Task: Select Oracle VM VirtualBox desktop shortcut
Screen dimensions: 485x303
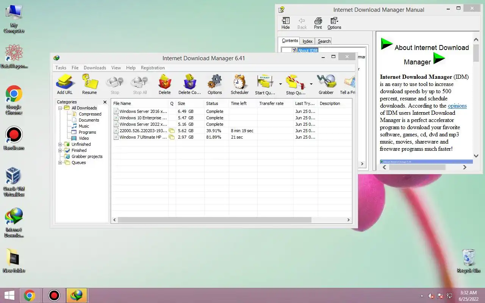Action: pyautogui.click(x=14, y=182)
